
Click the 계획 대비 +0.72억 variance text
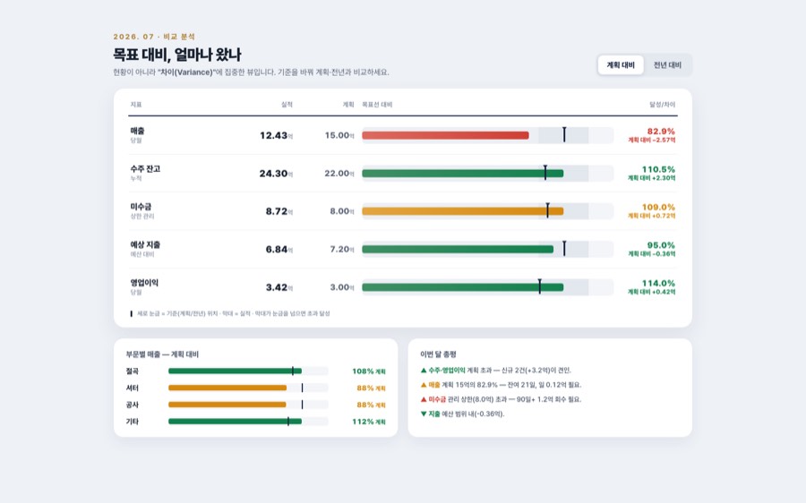click(x=651, y=217)
